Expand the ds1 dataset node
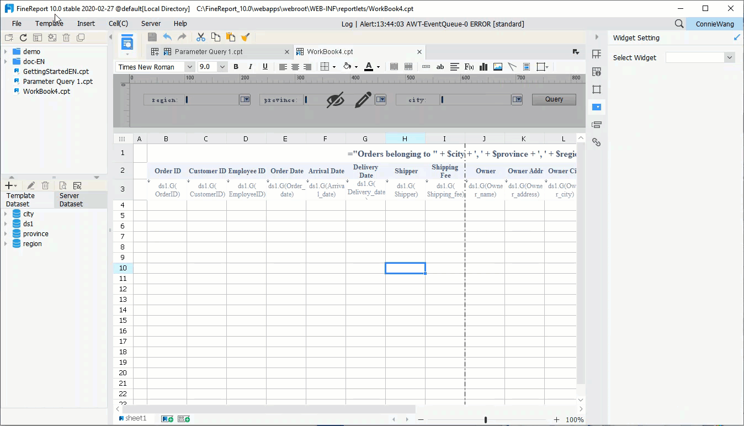This screenshot has width=744, height=426. pyautogui.click(x=6, y=224)
